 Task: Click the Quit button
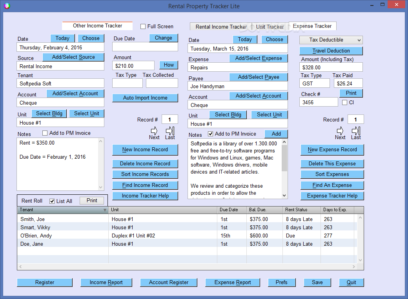[x=351, y=283]
